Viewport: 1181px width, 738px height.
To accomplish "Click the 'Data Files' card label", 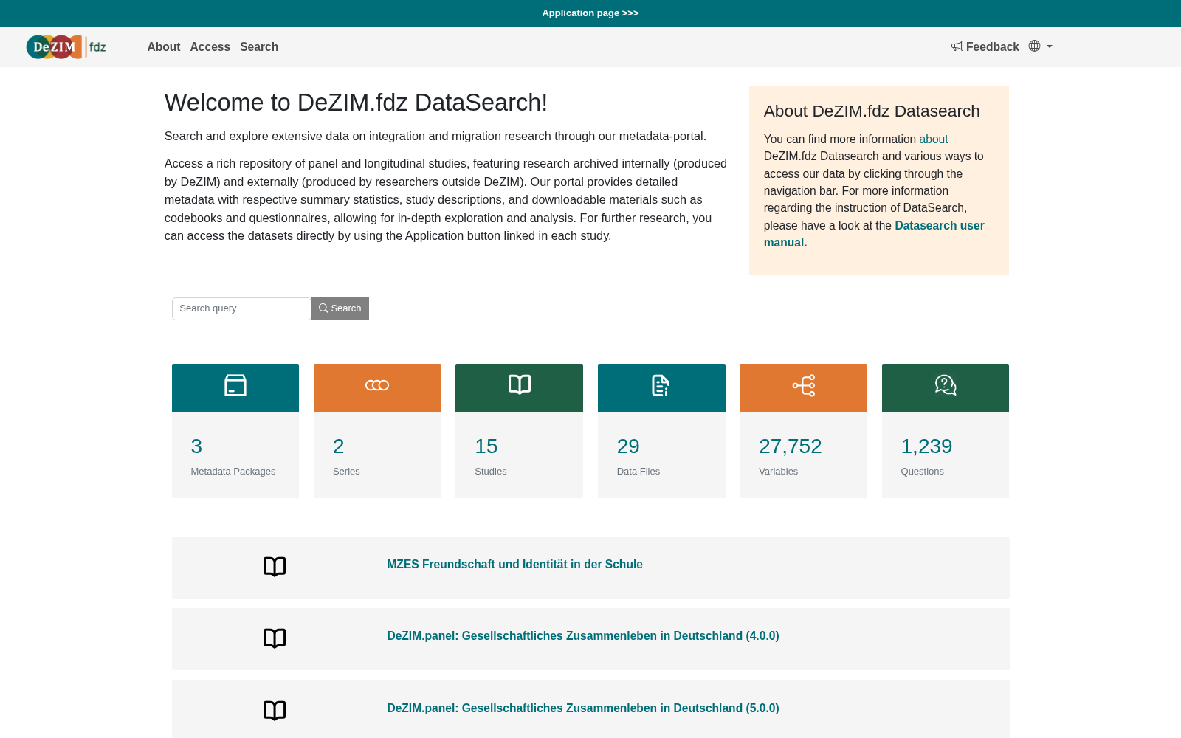I will (638, 472).
